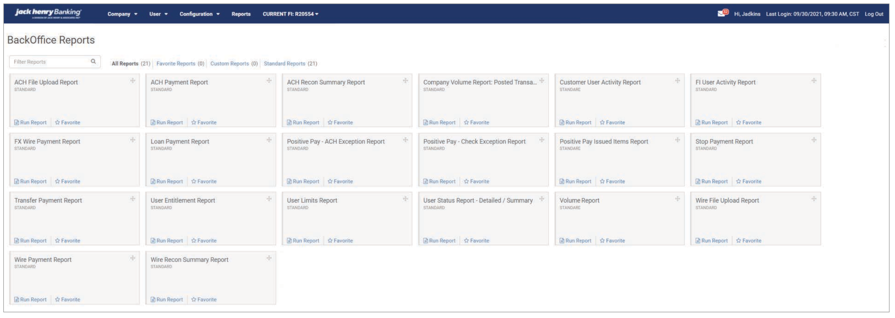895x318 pixels.
Task: Show the Custom Reports tab
Action: 230,64
